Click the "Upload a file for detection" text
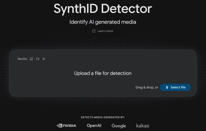 (x=103, y=73)
